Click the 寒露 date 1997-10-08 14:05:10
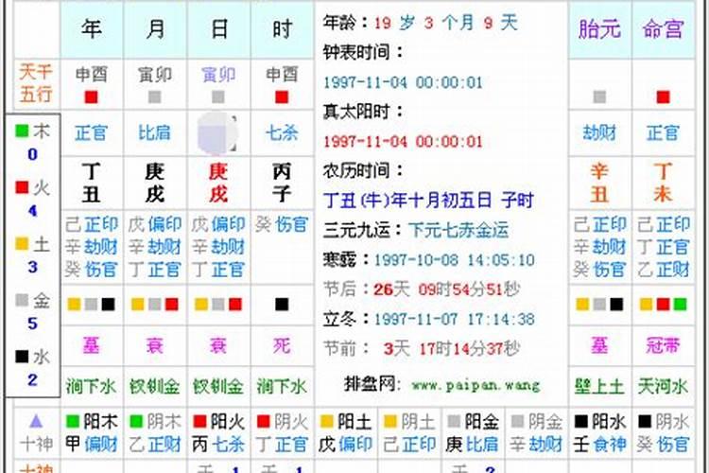709x473 pixels. 455,260
